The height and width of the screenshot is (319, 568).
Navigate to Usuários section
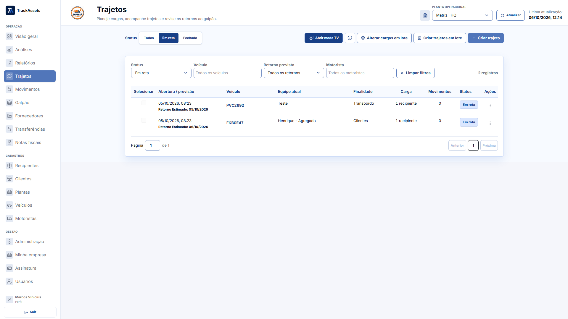[x=30, y=281]
